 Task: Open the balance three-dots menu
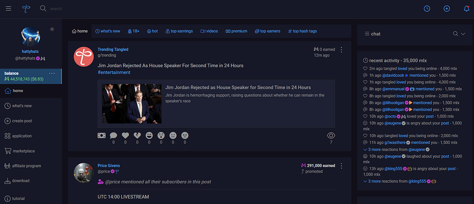pos(52,73)
